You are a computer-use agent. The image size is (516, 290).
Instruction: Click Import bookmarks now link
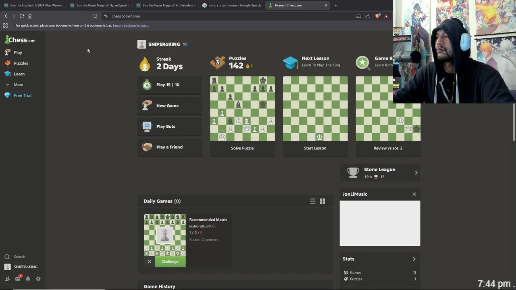pos(131,25)
